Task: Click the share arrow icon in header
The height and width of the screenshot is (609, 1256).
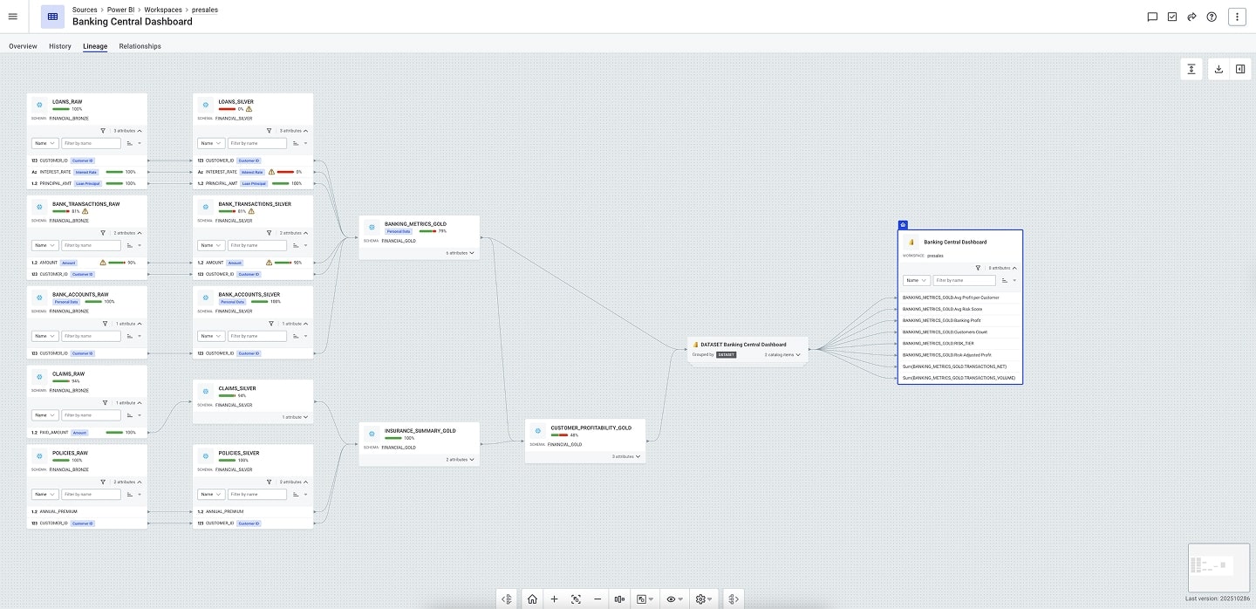Action: point(1191,17)
